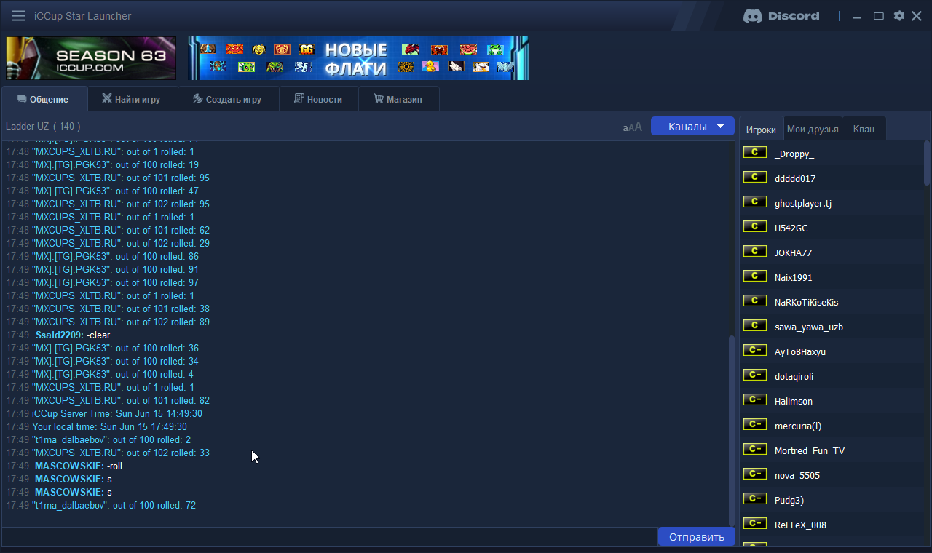Click Ladder UZ (140) channel label
The height and width of the screenshot is (553, 932).
point(43,127)
